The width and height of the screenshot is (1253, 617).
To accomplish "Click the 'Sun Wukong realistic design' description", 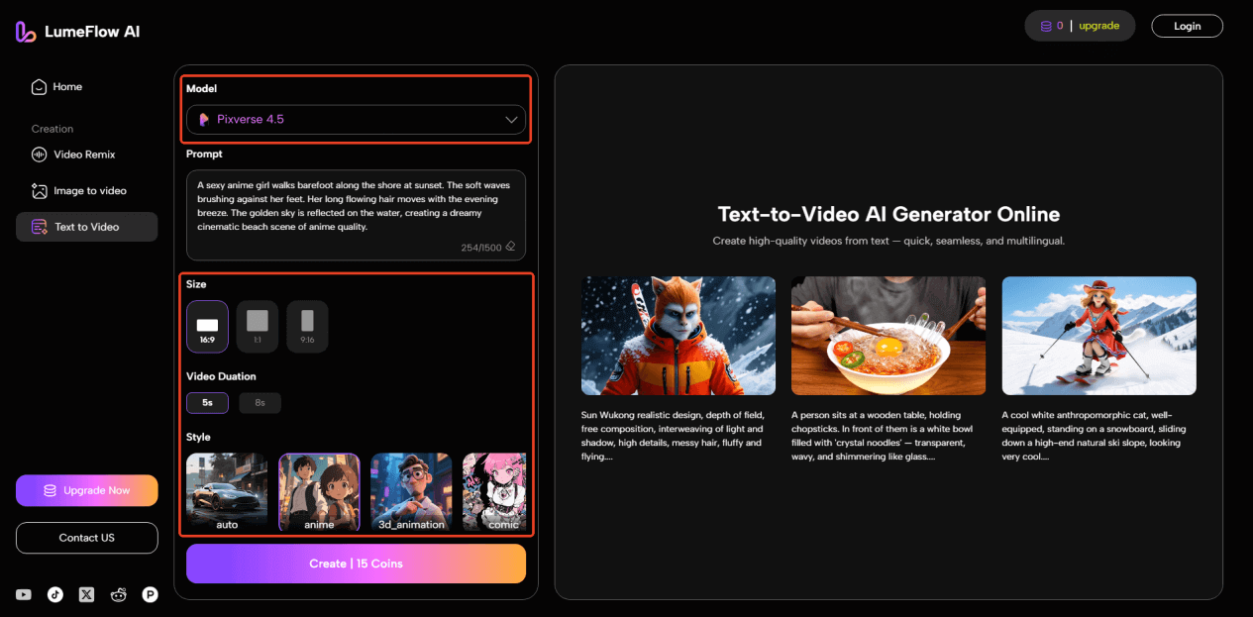I will pos(675,436).
